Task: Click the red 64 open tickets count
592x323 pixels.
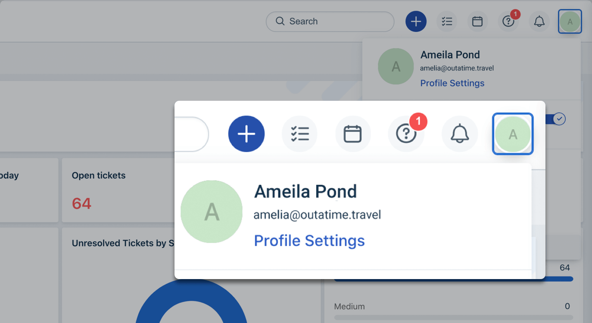Action: pos(81,203)
